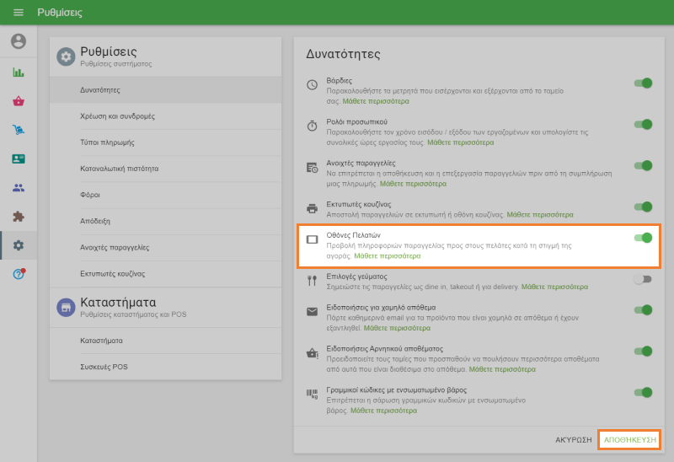This screenshot has width=674, height=462.
Task: Open the Τύποι πληρωμής settings section
Action: point(107,142)
